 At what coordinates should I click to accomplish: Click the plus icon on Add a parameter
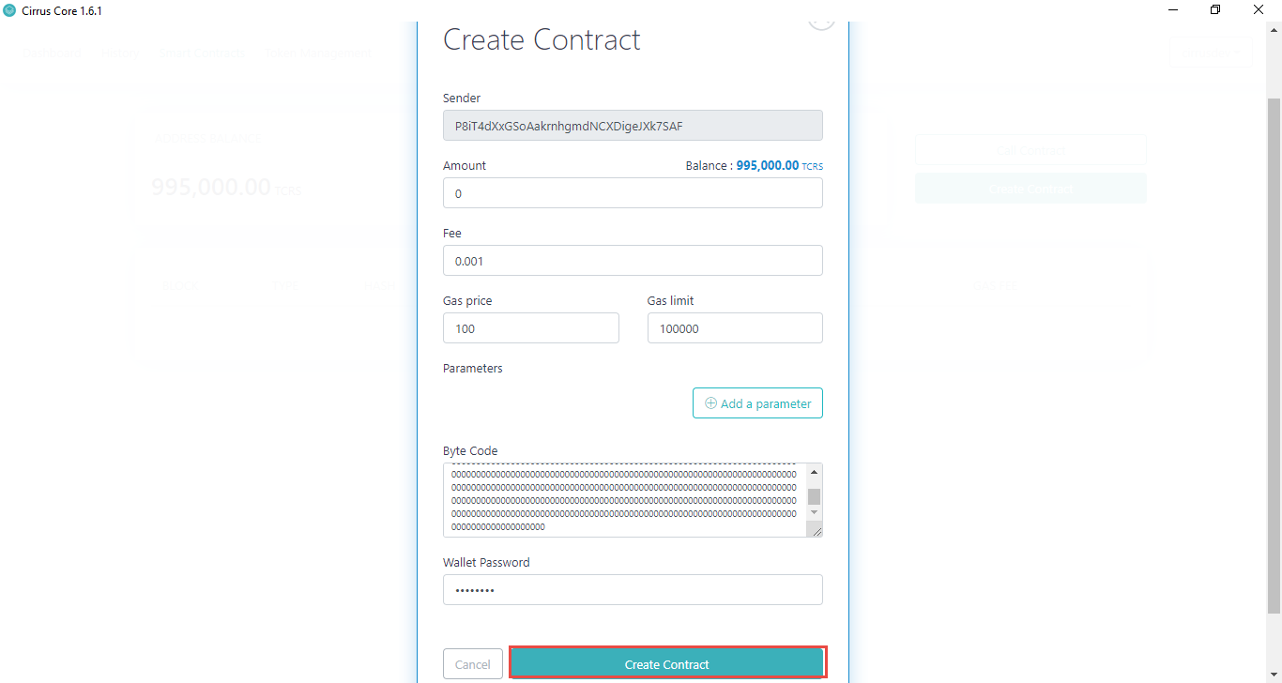pos(710,402)
